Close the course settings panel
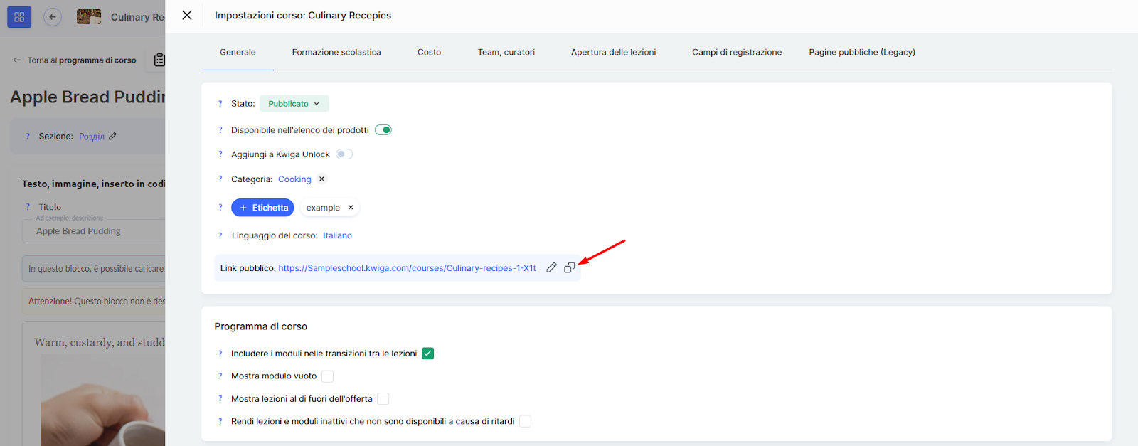 pos(187,15)
